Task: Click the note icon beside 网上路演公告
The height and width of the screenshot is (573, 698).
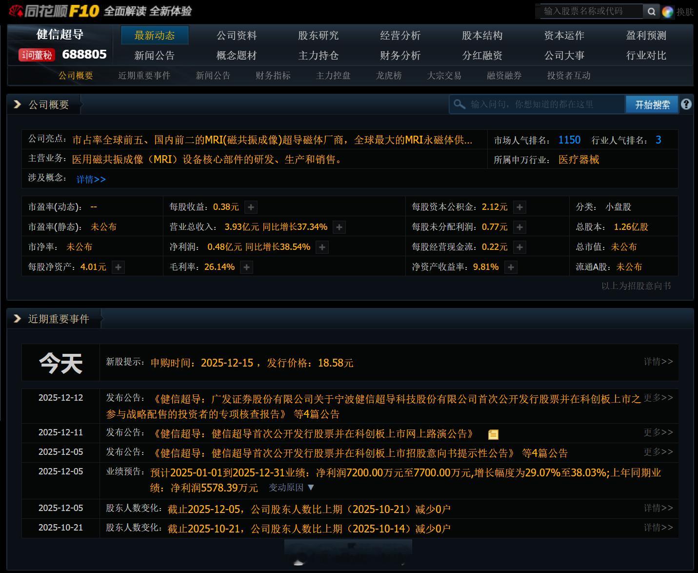Action: 493,434
